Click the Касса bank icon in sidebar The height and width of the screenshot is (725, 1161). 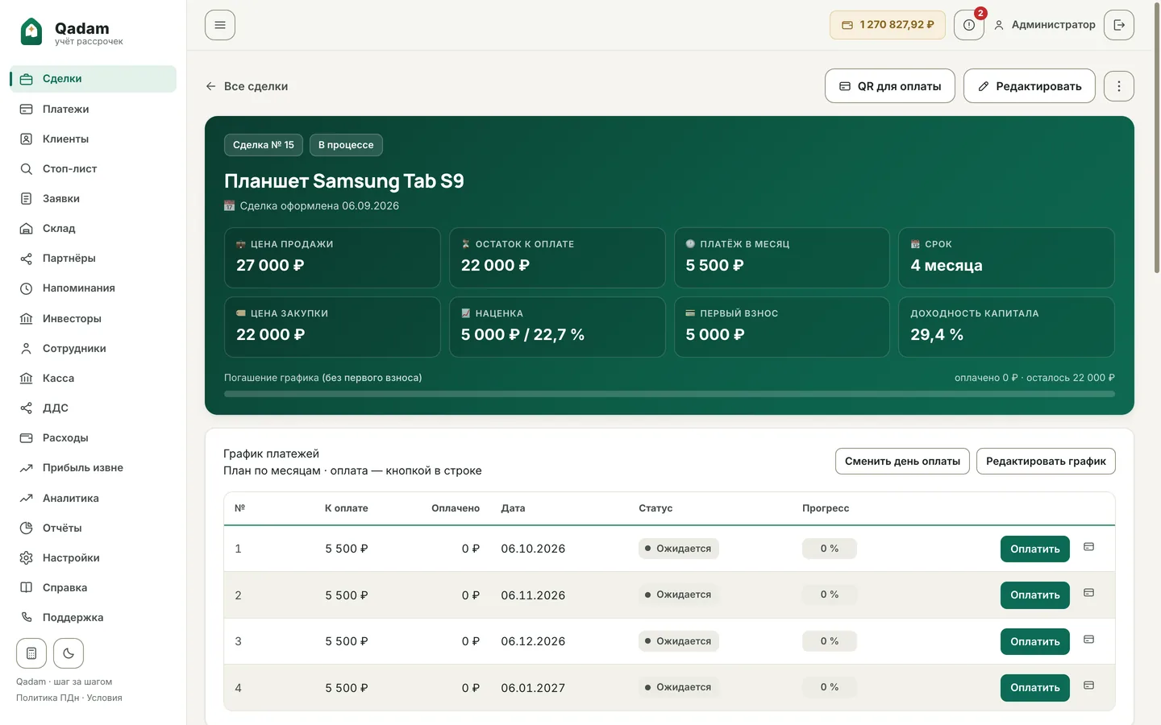tap(26, 378)
